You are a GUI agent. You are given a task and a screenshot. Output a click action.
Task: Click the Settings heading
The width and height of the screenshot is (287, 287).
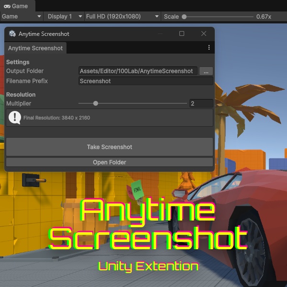[x=18, y=62]
